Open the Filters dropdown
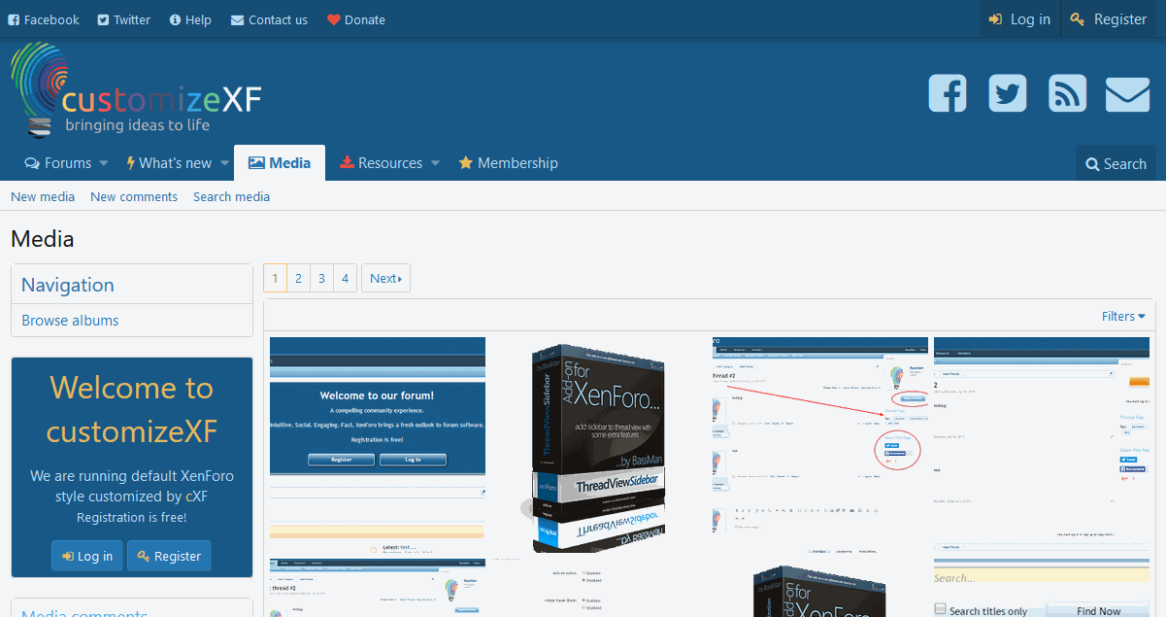 1123,316
